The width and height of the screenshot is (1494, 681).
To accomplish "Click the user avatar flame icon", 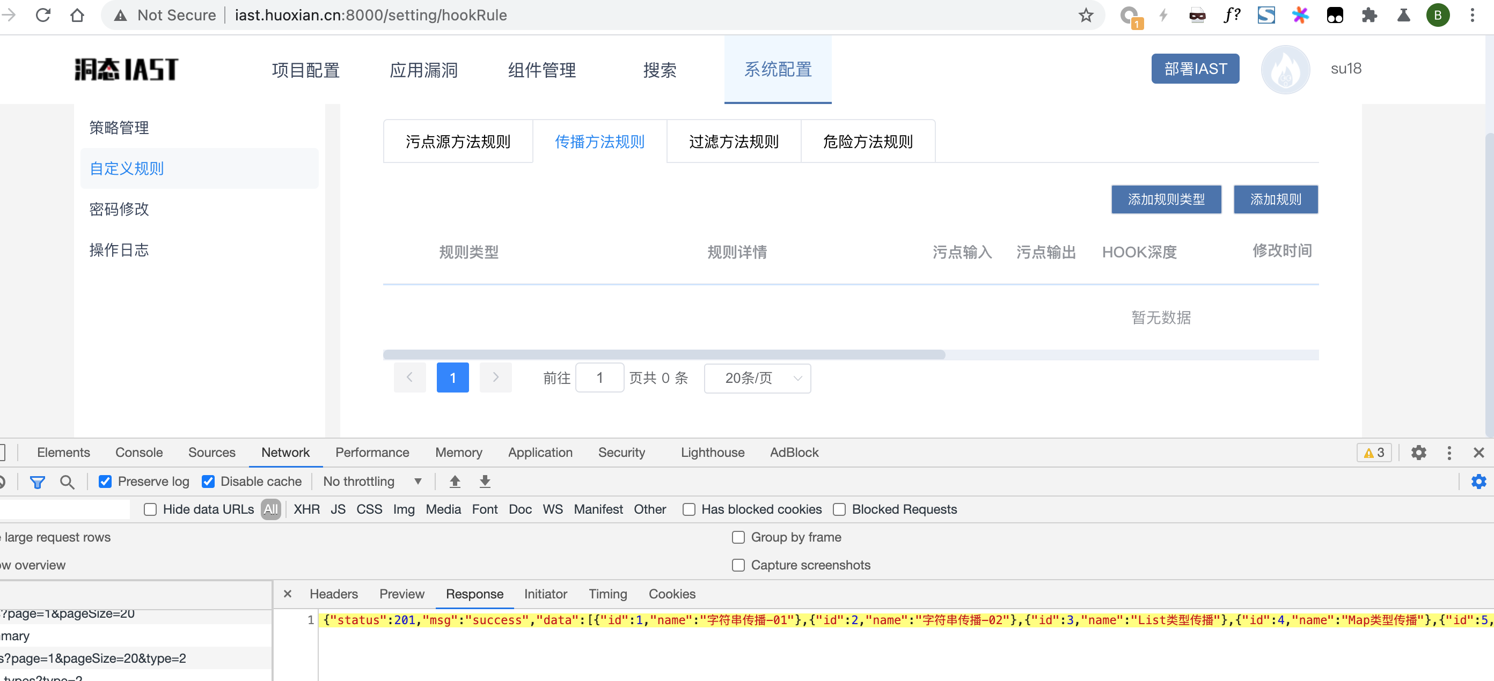I will [1285, 70].
